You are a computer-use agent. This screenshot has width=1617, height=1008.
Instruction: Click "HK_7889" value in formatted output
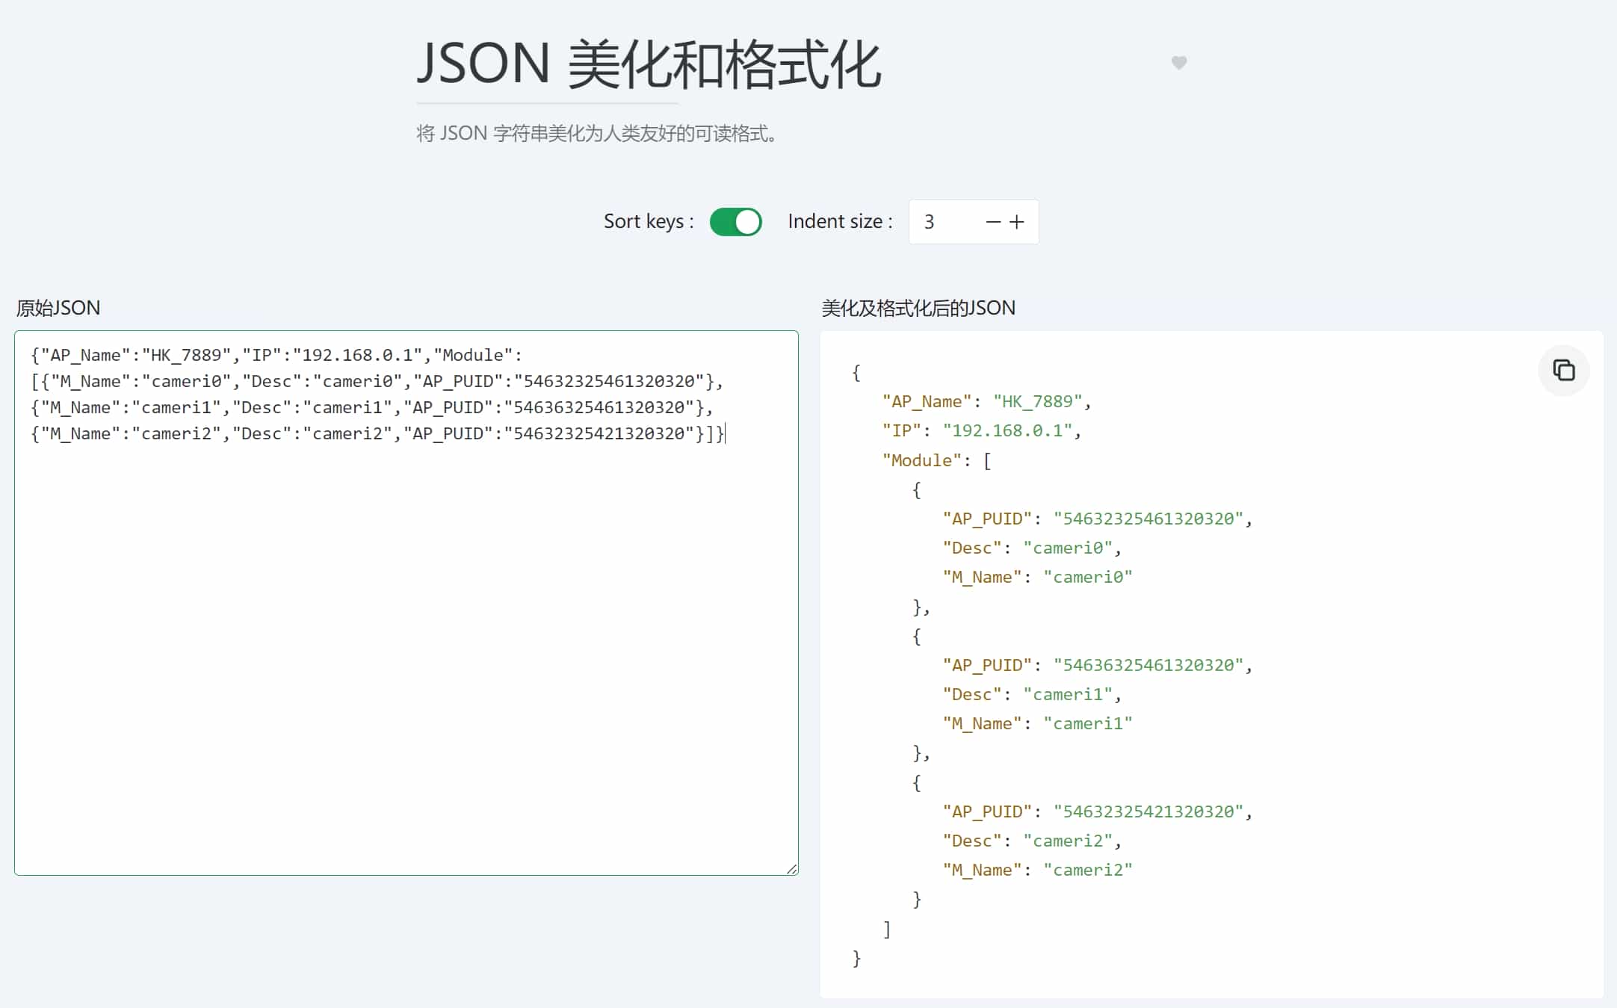[1037, 402]
